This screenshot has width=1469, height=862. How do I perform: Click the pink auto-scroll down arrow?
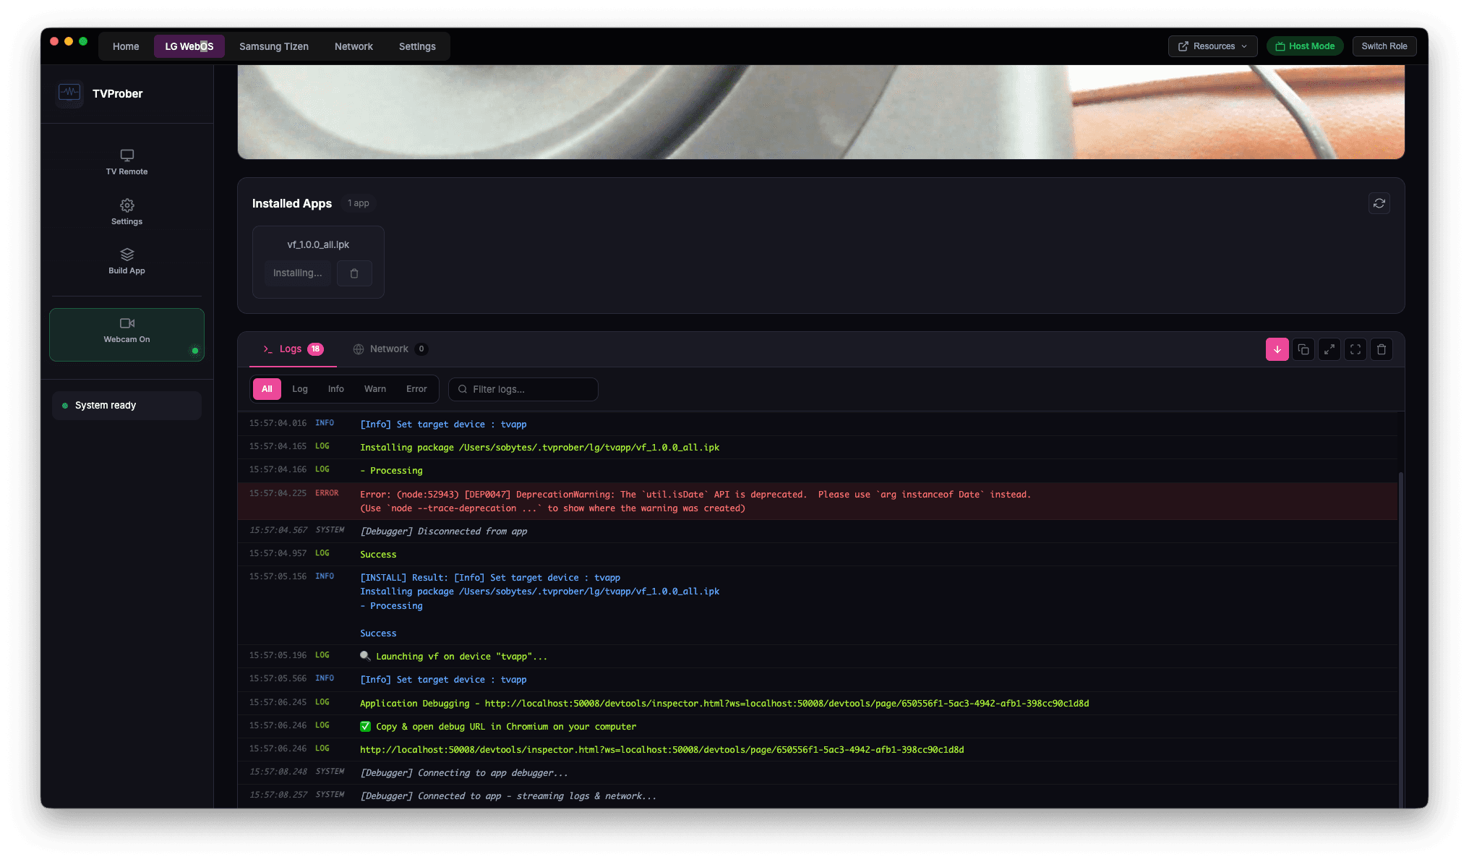[1277, 349]
